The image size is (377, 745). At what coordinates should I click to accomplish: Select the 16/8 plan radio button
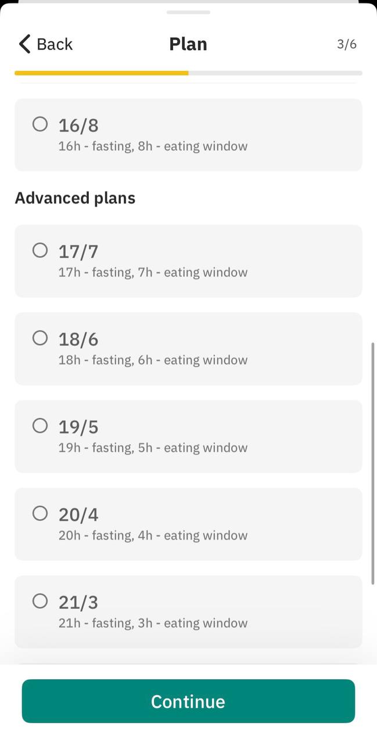point(40,124)
